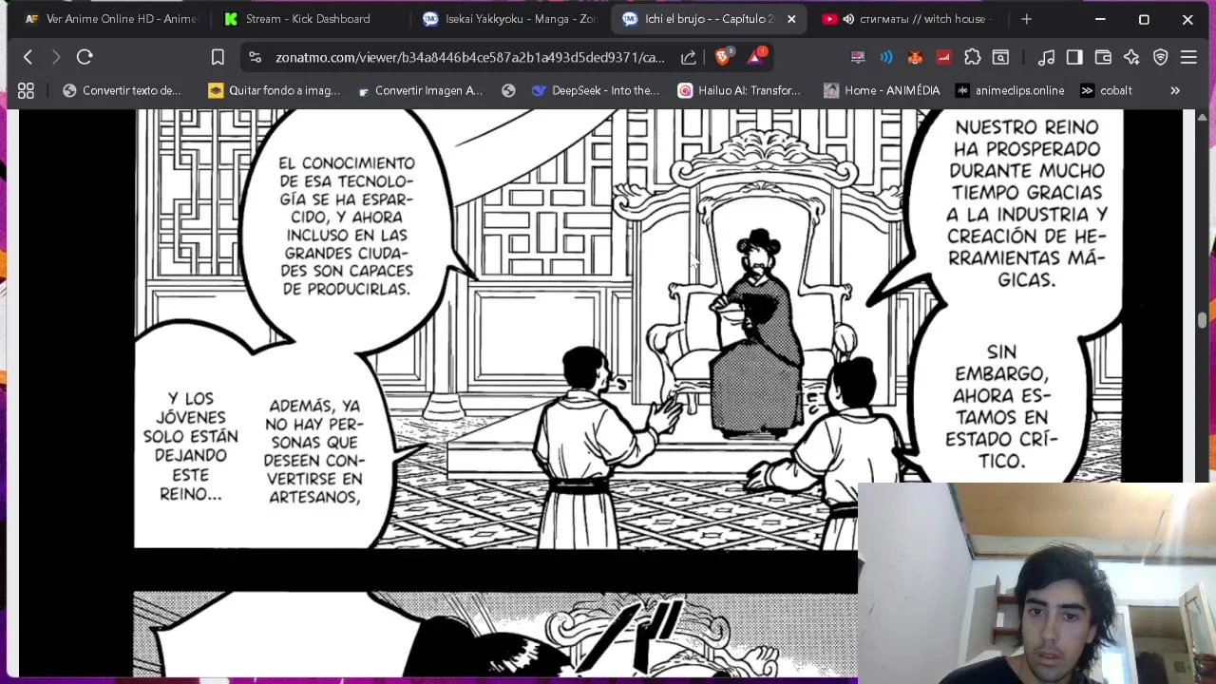Open the site settings icon beside the URL
The image size is (1216, 684).
coord(255,57)
